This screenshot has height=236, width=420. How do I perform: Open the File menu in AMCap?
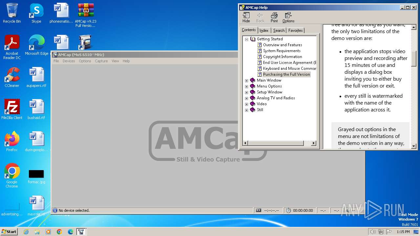[56, 61]
